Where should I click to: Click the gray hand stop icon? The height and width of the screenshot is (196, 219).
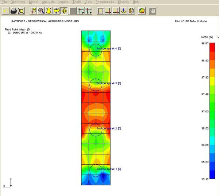153,11
